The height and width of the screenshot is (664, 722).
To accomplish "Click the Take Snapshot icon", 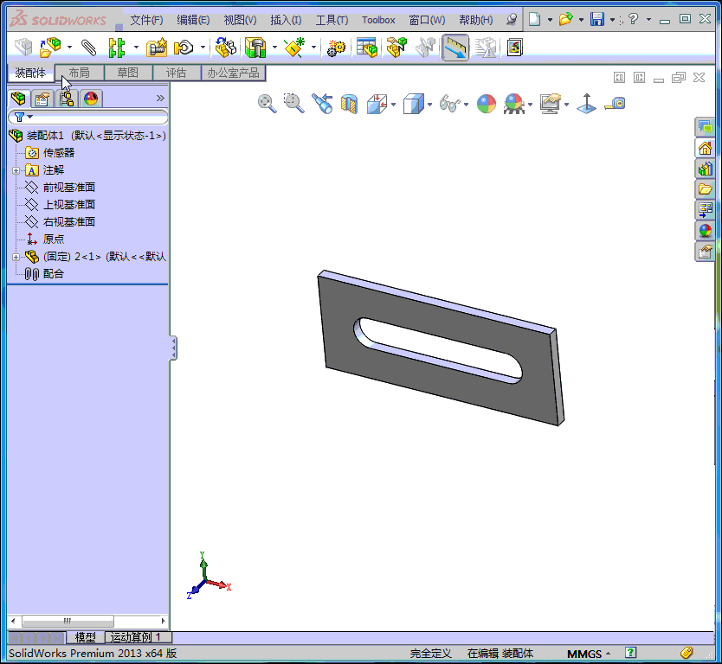I will tap(514, 48).
